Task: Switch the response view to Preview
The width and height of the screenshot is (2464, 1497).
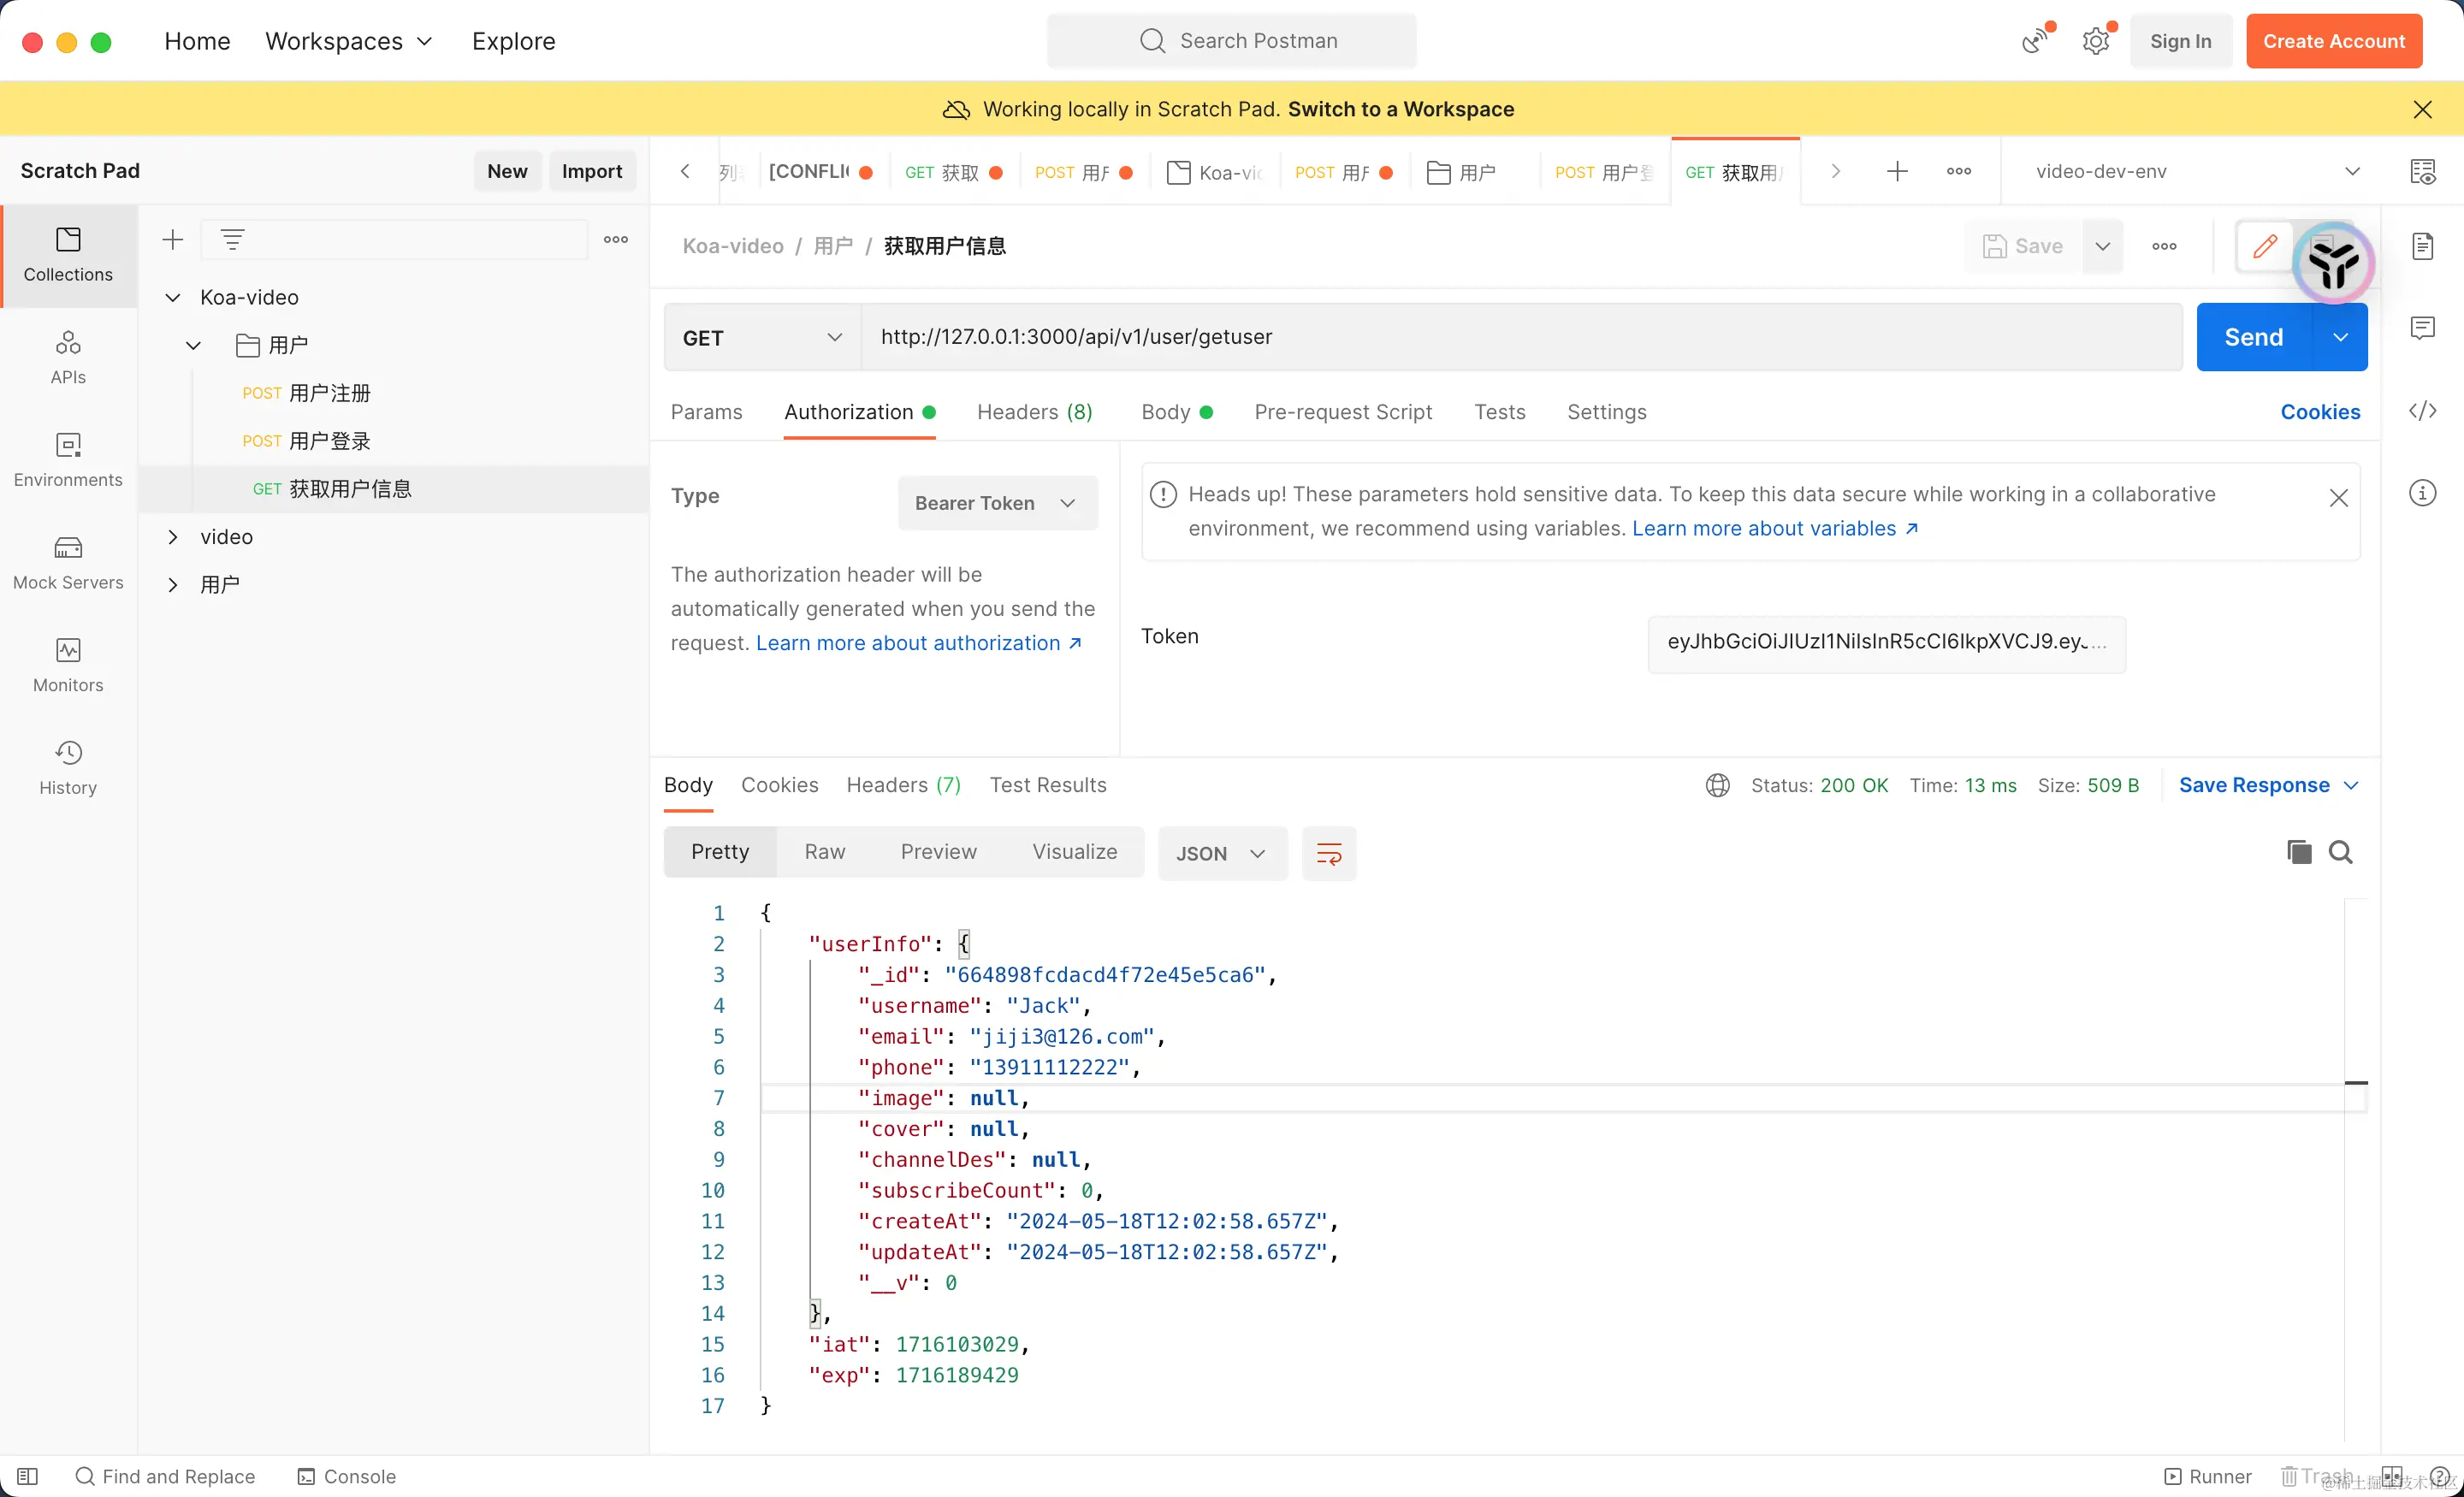Action: click(938, 852)
